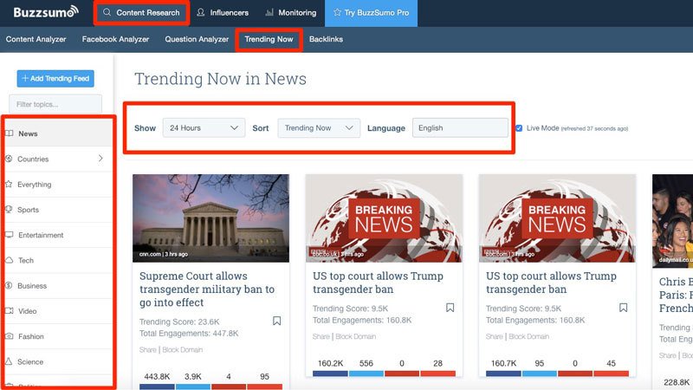Click Share under bbc.com article

tap(494, 336)
